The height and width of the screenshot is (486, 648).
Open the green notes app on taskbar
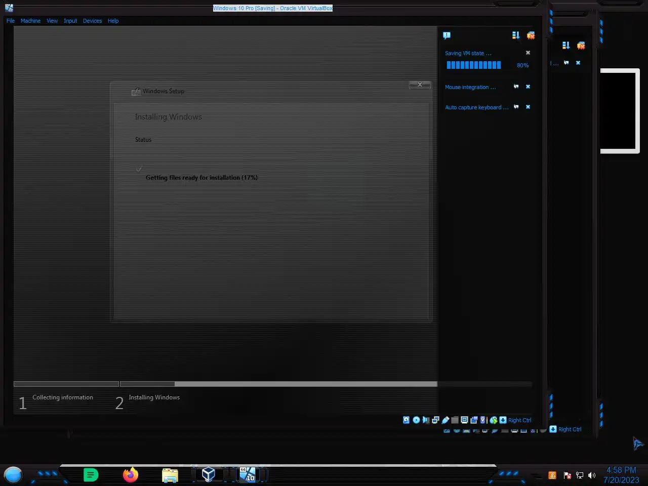[91, 475]
